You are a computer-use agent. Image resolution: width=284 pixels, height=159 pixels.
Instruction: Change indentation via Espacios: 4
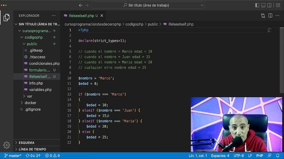pyautogui.click(x=220, y=155)
